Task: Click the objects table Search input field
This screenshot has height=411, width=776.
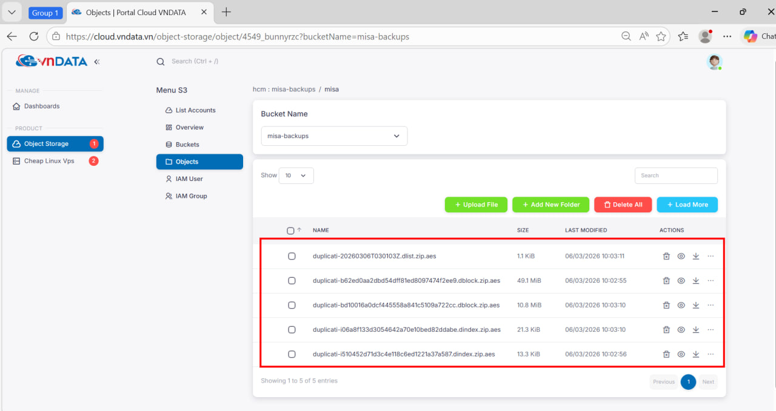Action: point(676,176)
